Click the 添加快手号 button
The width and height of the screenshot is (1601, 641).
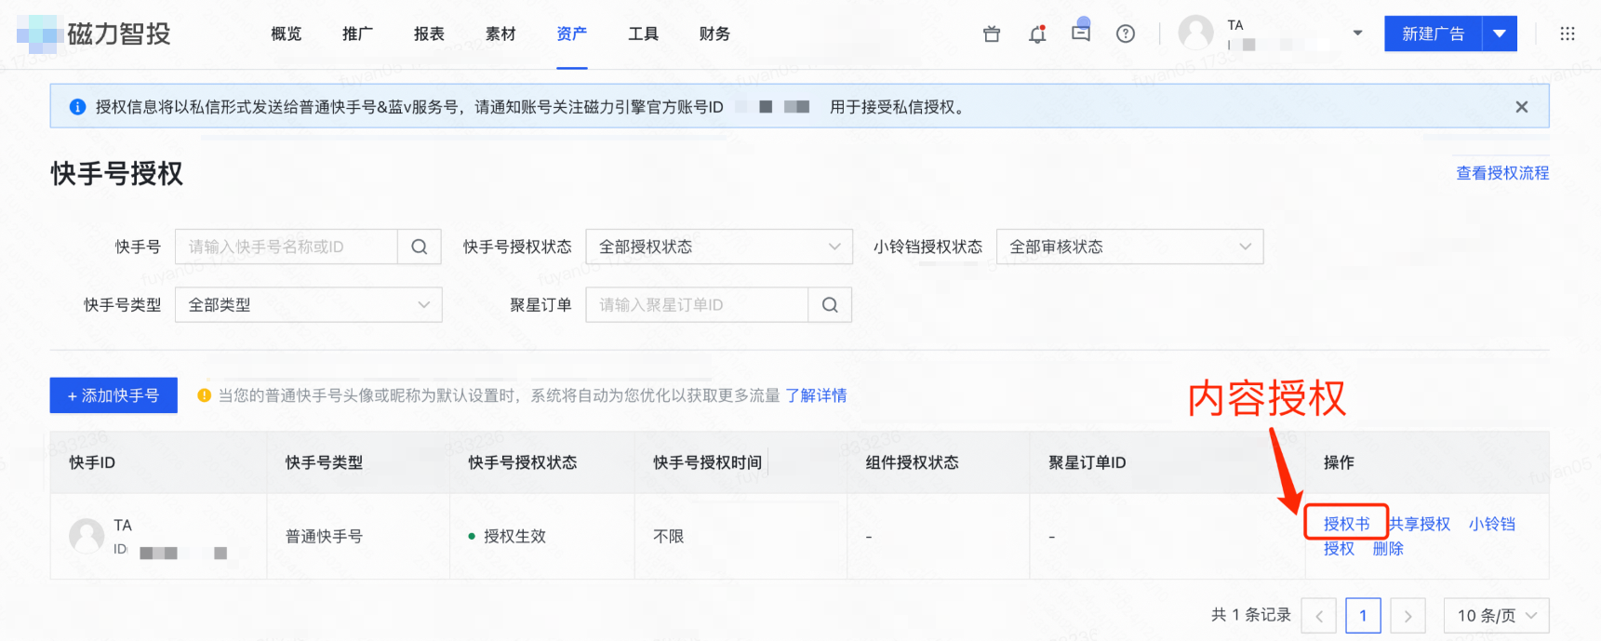[113, 395]
